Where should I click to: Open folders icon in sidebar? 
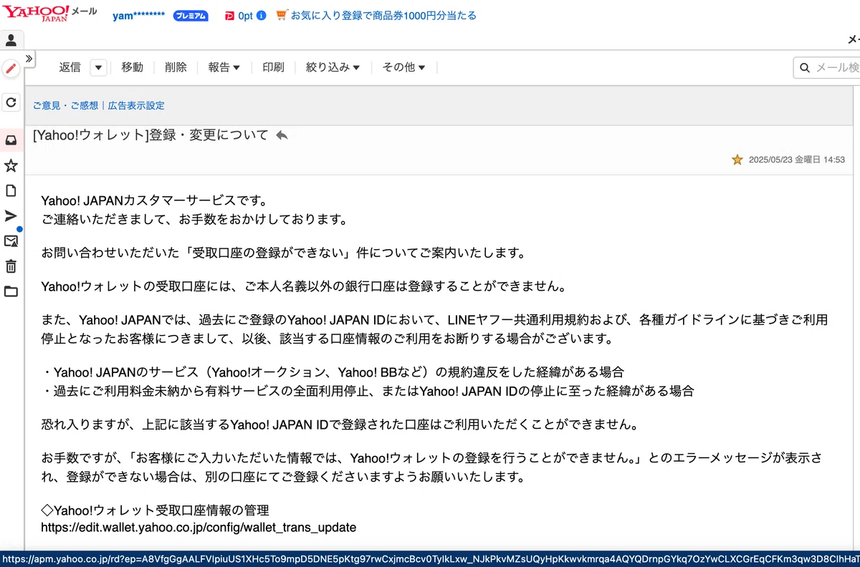click(x=11, y=291)
